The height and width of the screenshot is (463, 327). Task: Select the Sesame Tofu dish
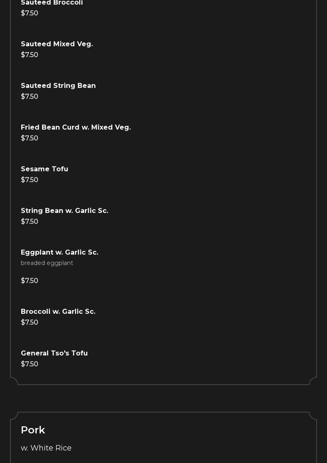tap(45, 169)
